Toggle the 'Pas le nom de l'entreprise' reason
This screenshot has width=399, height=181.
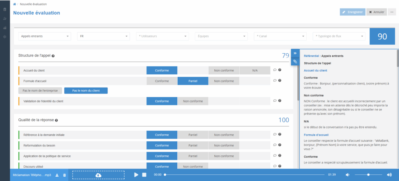(40, 90)
